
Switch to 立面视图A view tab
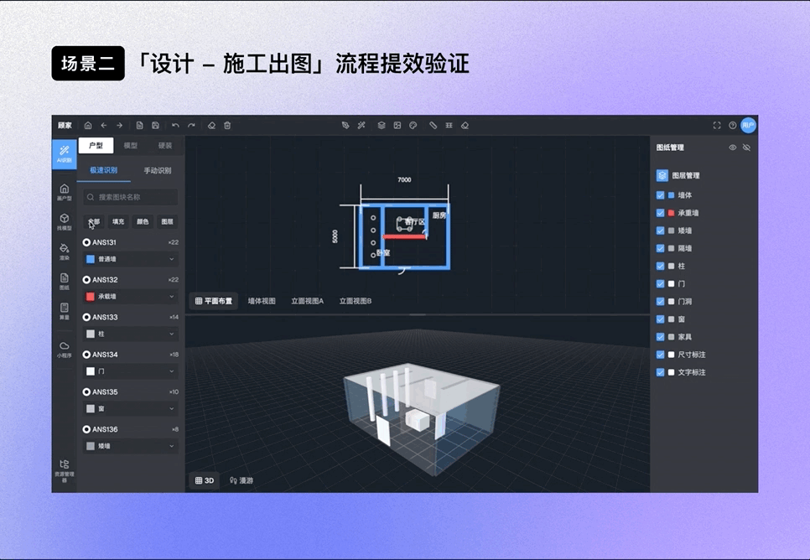pos(308,301)
